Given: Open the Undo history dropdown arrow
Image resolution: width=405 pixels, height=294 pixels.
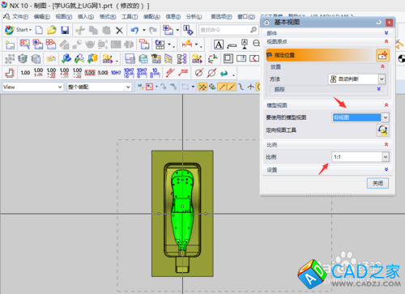Looking at the screenshot, I should pos(144,30).
